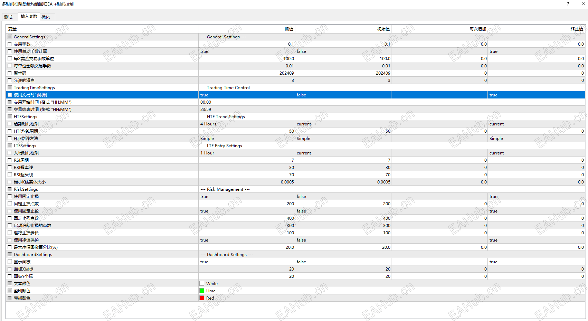Tick the 允许的滑点 checkbox
Screen dimensions: 588x321
pos(10,80)
